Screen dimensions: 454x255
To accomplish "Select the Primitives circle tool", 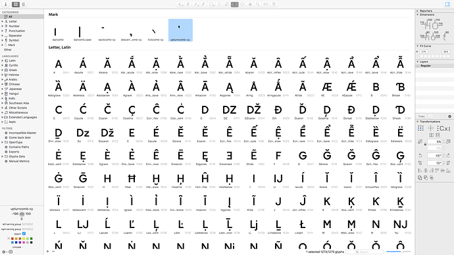I will pos(211,5).
